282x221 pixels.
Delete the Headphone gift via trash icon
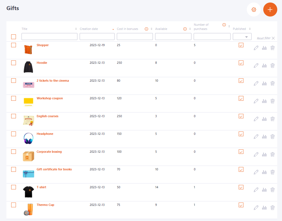coord(272,137)
